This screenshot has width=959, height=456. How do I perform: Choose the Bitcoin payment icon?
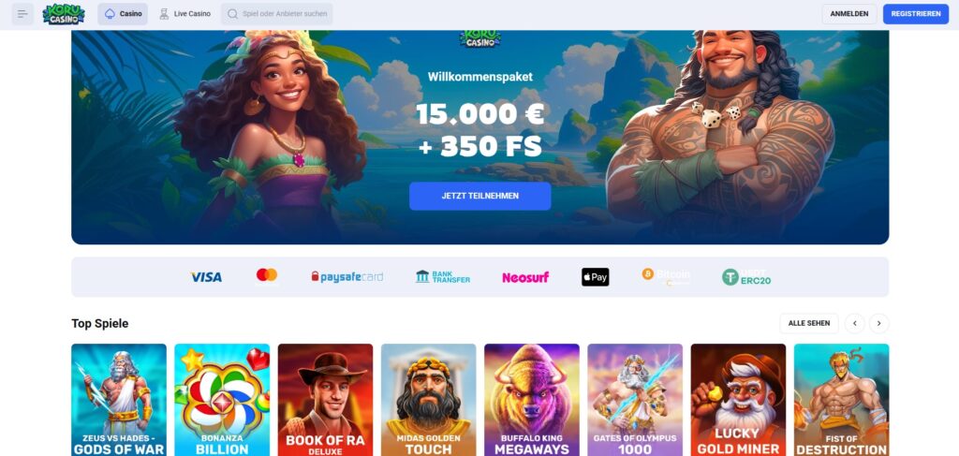(x=666, y=277)
